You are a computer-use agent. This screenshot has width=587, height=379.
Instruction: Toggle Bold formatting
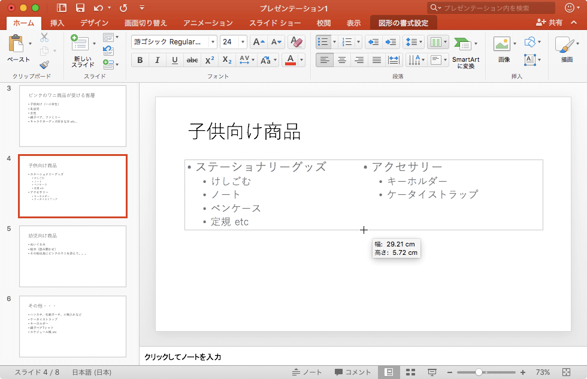pyautogui.click(x=140, y=60)
